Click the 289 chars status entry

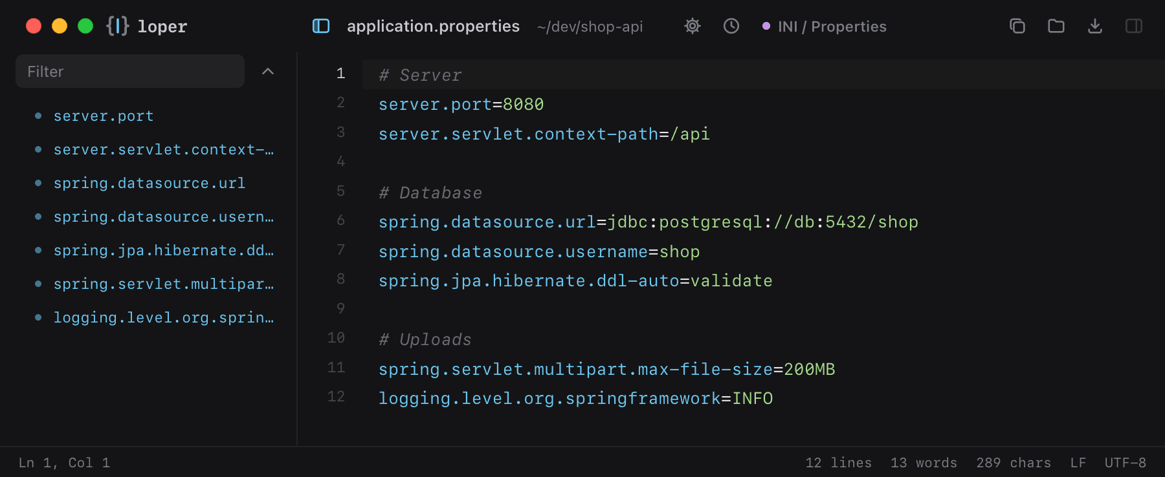click(1014, 463)
